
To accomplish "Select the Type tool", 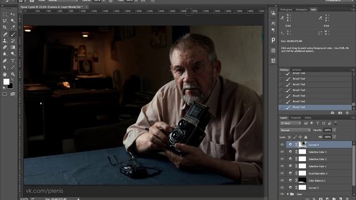I will pos(13,61).
